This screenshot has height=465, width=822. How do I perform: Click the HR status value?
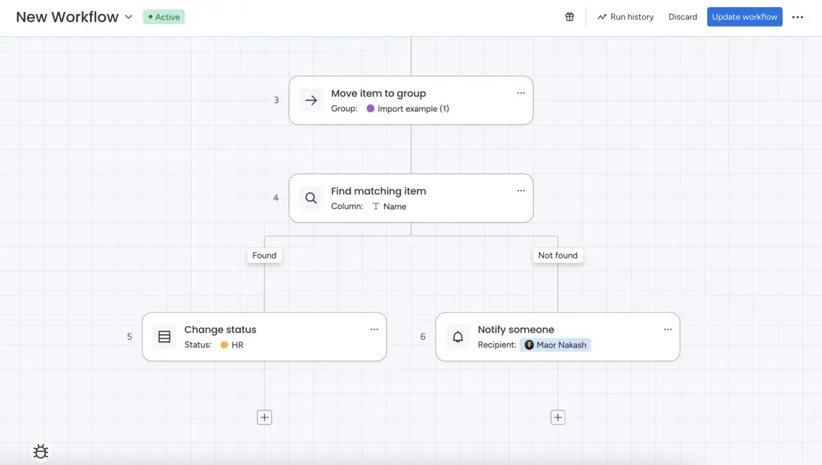[x=238, y=344]
